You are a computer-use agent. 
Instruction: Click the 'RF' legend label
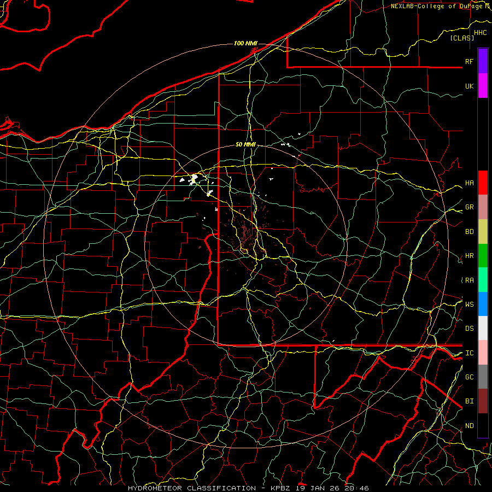(x=469, y=61)
